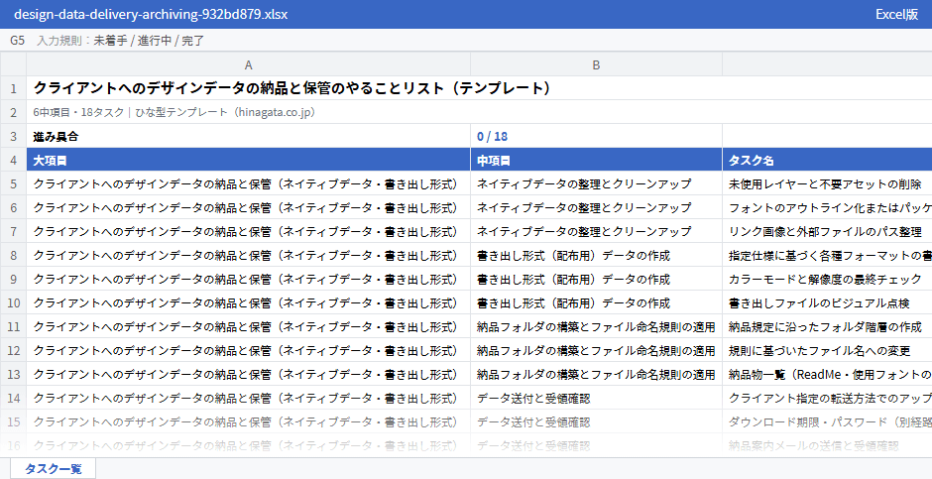The width and height of the screenshot is (932, 479).
Task: Select row 8 書き出し形式（配布用）データの作成 cell
Action: point(596,256)
